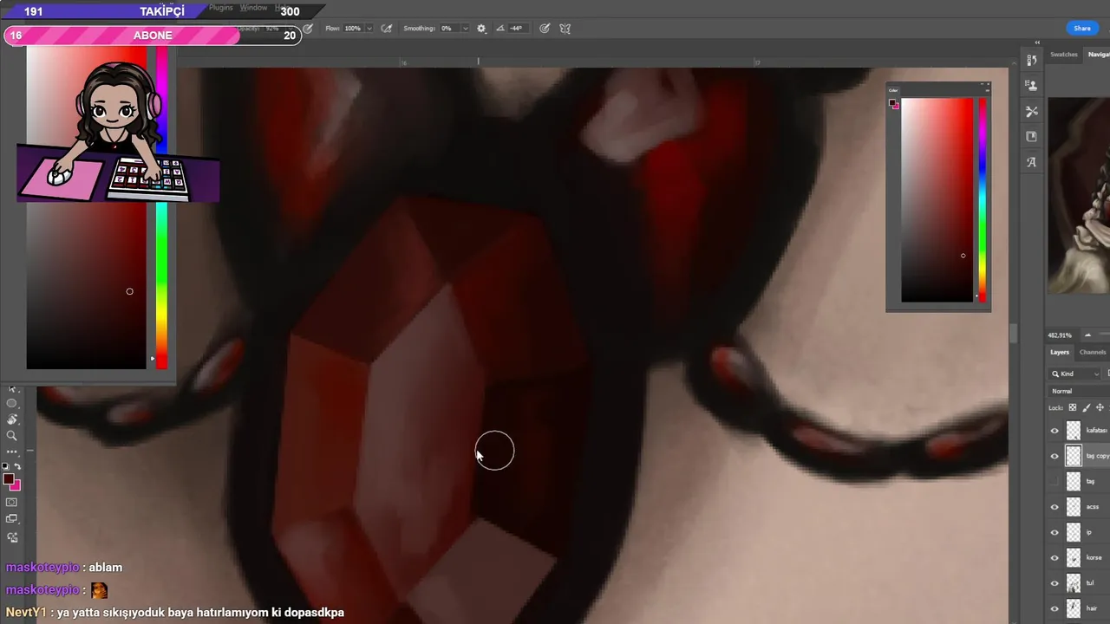Click the zoom out mountain in Navigator

click(x=1087, y=335)
